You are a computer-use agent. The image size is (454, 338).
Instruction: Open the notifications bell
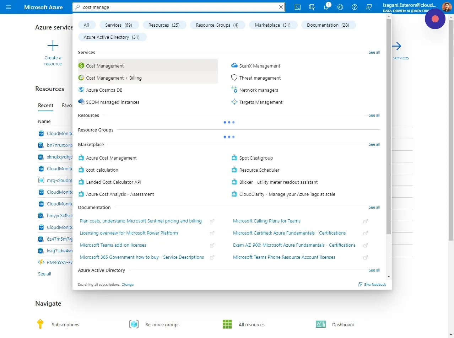click(x=326, y=7)
